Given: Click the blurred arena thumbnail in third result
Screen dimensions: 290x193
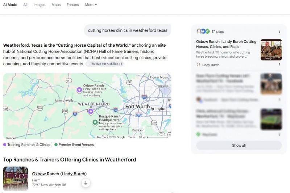Looking at the screenshot, I should tap(271, 119).
